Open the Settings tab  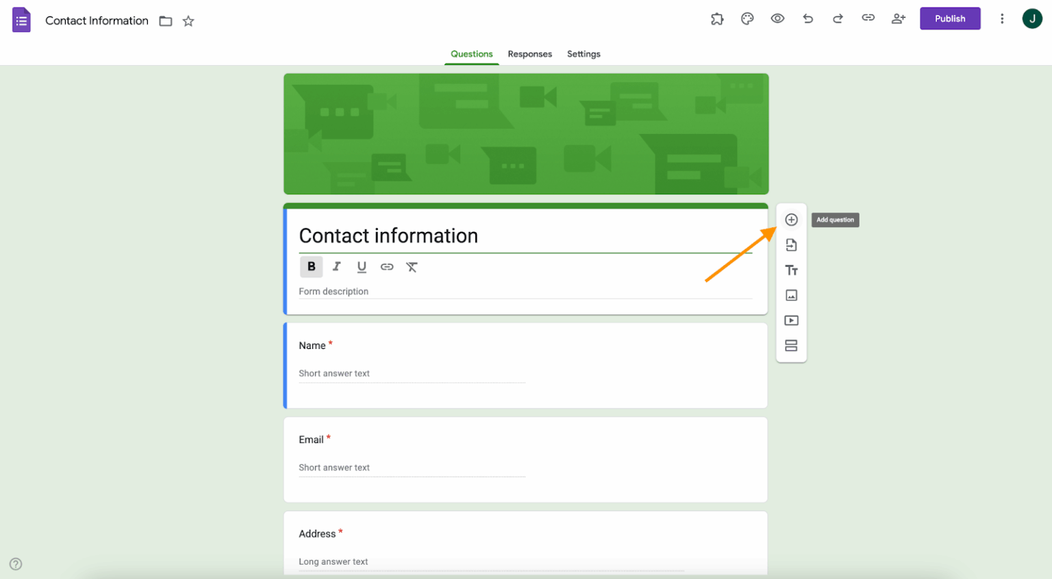(x=584, y=54)
